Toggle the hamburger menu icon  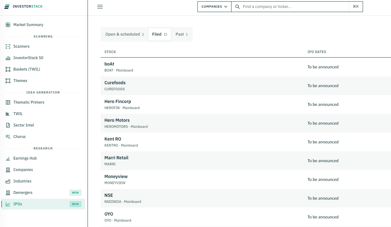tap(100, 7)
